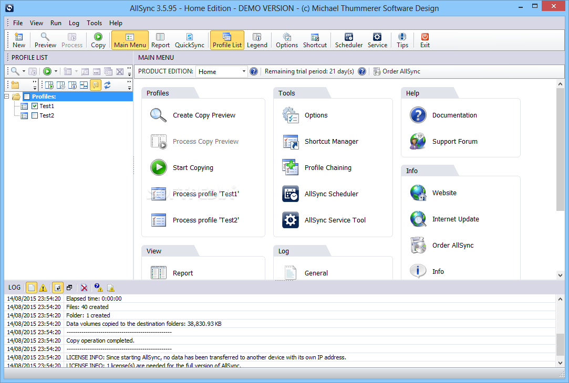Image resolution: width=569 pixels, height=383 pixels.
Task: Open dropdown arrow next to green play icon
Action: [56, 71]
